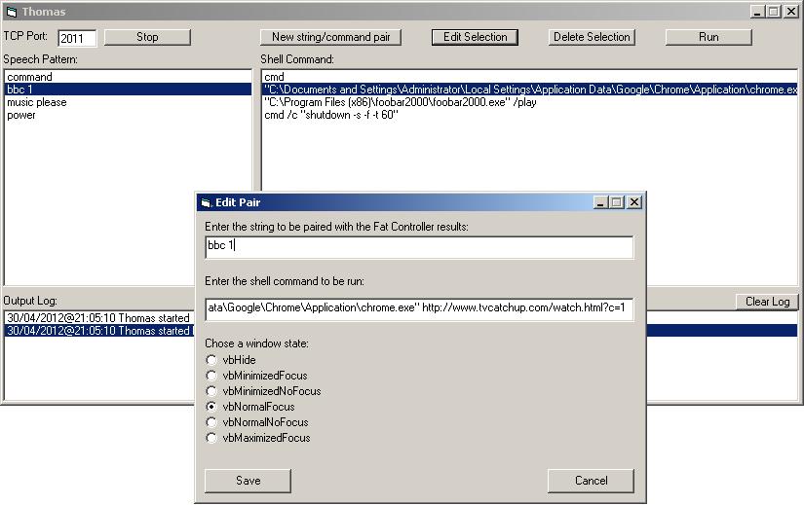Click the shell command field in Edit Pair
Screen dimensions: 804x505
[419, 308]
